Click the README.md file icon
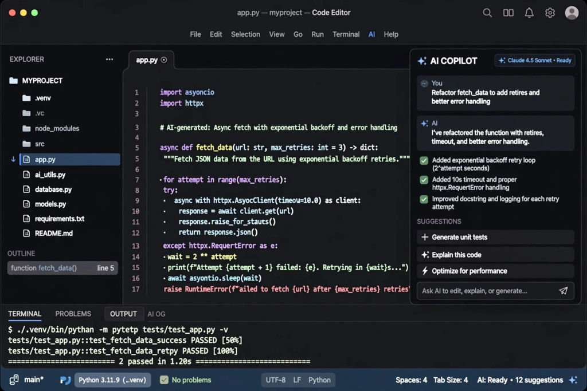This screenshot has width=587, height=391. pyautogui.click(x=26, y=233)
